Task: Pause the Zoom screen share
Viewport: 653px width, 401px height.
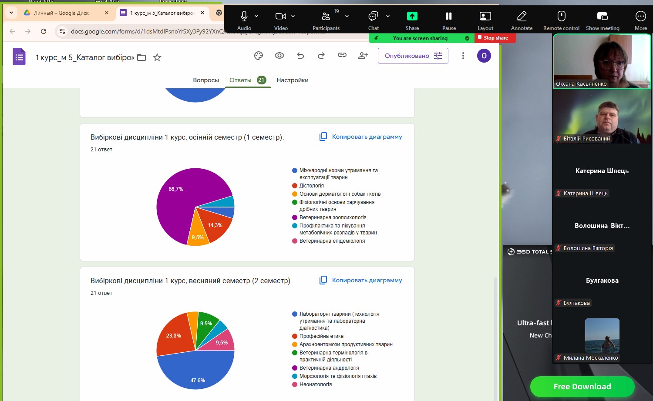Action: pyautogui.click(x=449, y=20)
